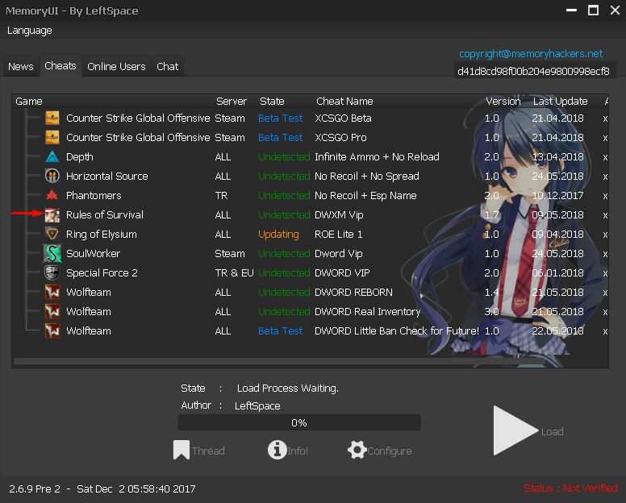Click the Configure gear icon
This screenshot has width=626, height=503.
(357, 451)
